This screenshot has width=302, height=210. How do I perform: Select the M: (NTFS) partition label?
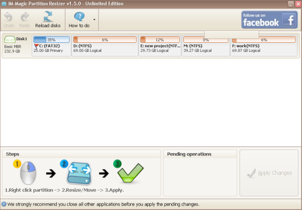tap(193, 46)
